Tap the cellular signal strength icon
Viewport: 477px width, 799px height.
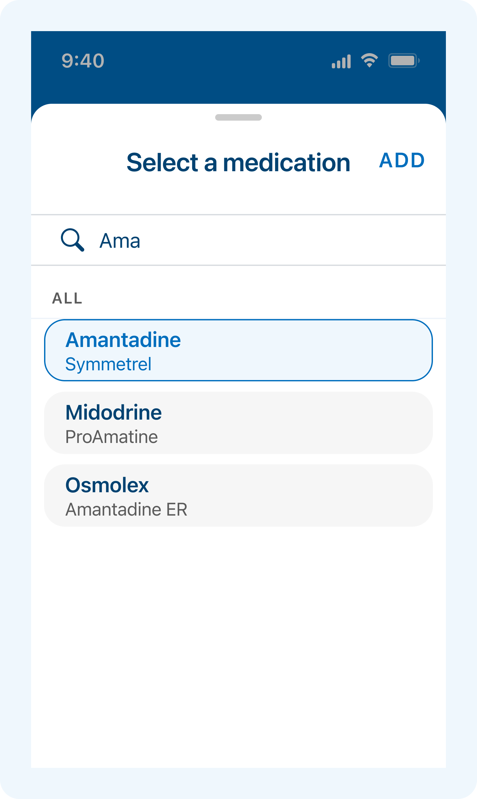(x=341, y=61)
